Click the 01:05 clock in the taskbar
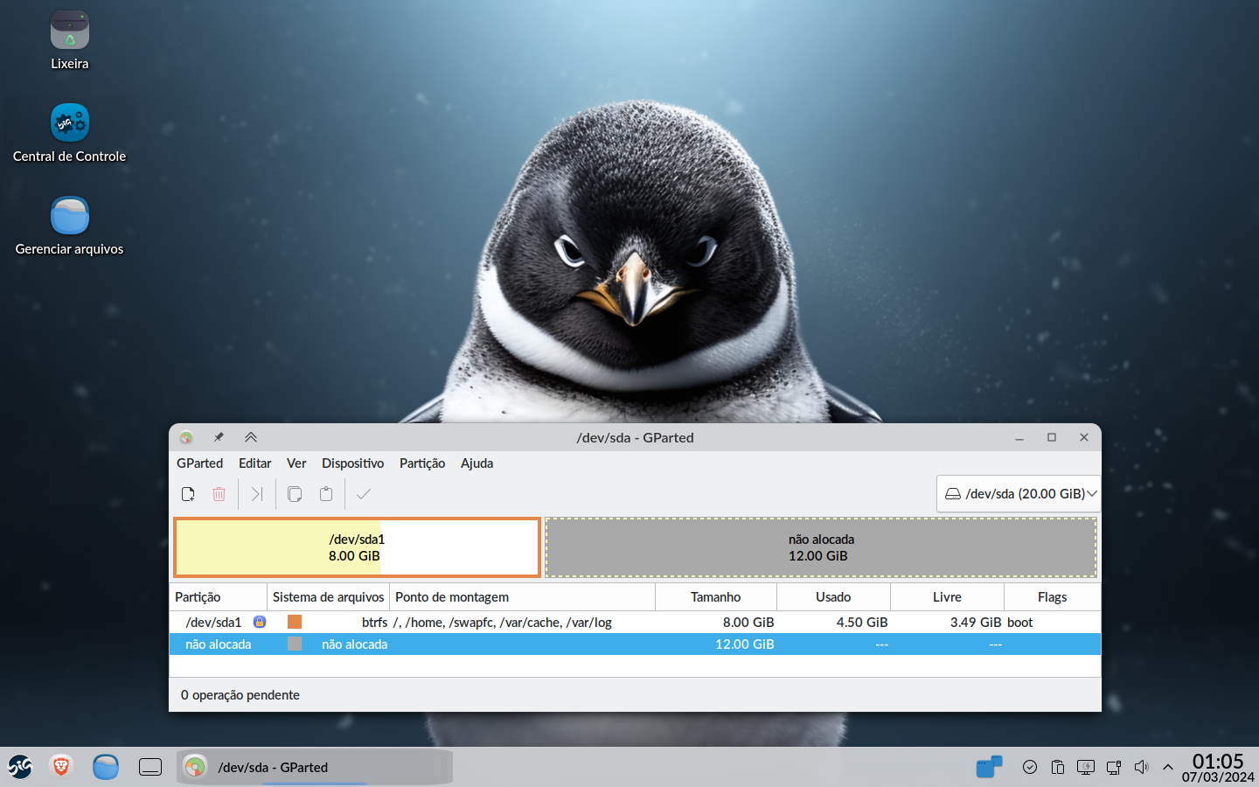Viewport: 1259px width, 787px height. point(1218,761)
